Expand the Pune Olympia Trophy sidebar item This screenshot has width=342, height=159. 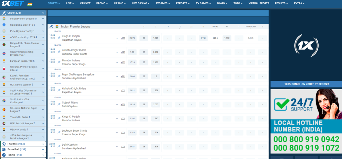click(43, 31)
